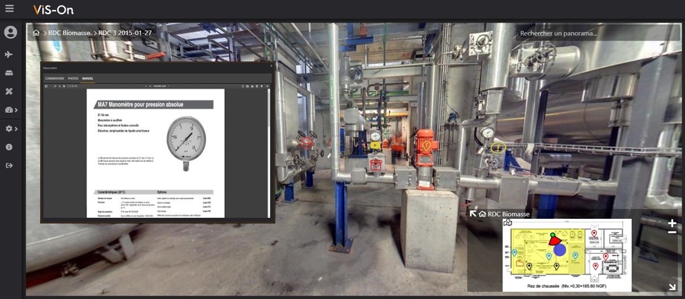
Task: Expand the dashboard gauge sidebar submenu
Action: (11, 110)
